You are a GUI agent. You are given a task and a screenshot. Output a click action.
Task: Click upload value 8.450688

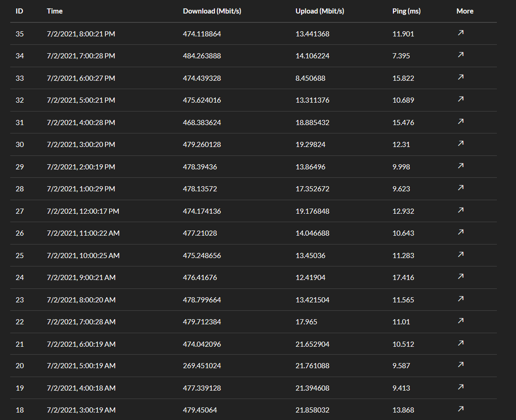(x=310, y=78)
